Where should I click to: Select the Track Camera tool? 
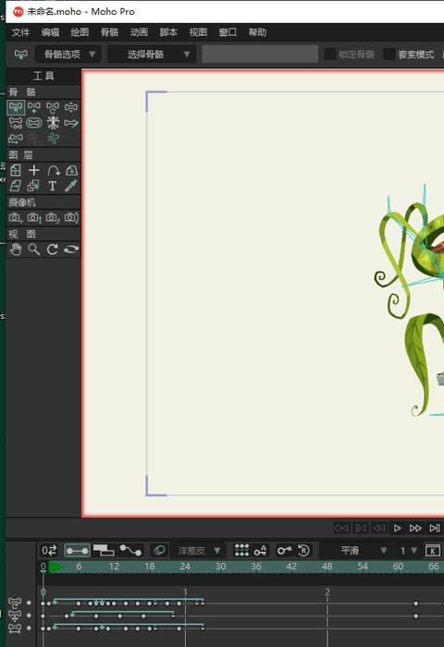pos(16,217)
